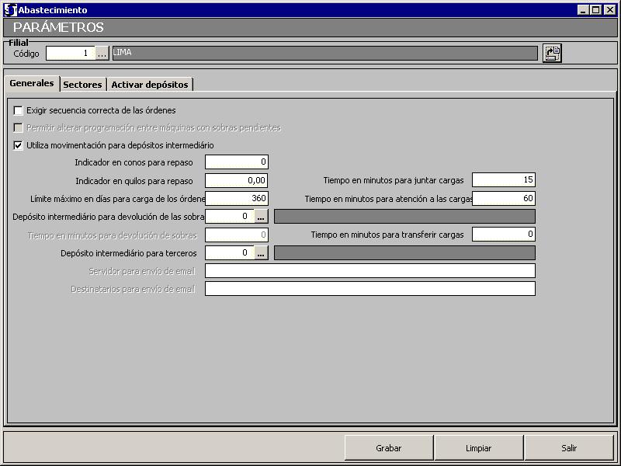Viewport: 621px width, 466px height.
Task: Open lookup for Depósito intermediário para devolución
Action: (261, 217)
